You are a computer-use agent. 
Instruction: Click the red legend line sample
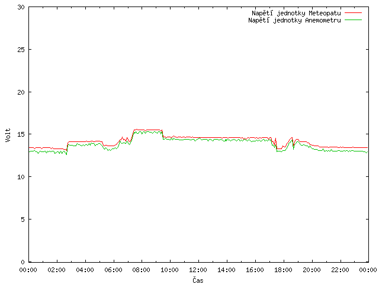(353, 12)
